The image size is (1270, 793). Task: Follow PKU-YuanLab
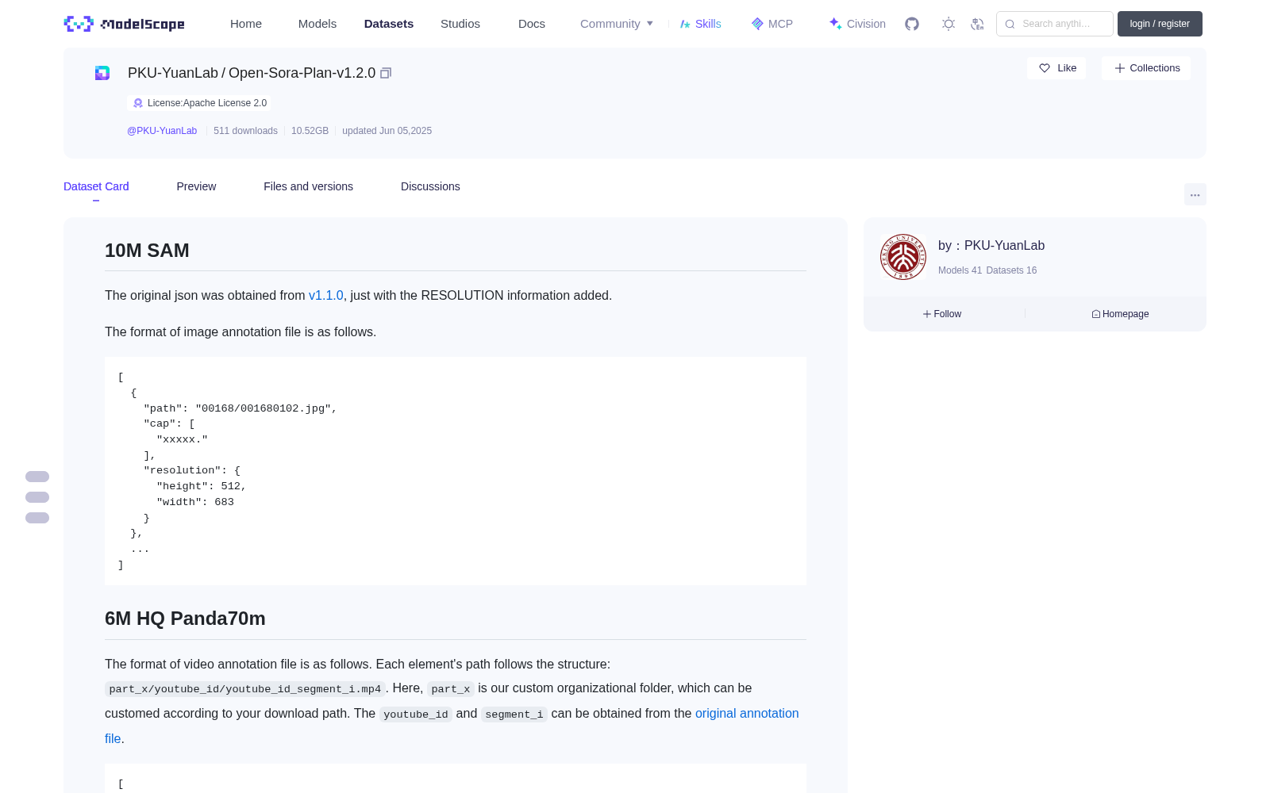(942, 314)
